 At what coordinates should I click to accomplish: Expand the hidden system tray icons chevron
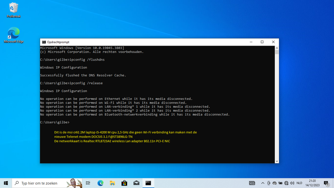click(x=263, y=183)
